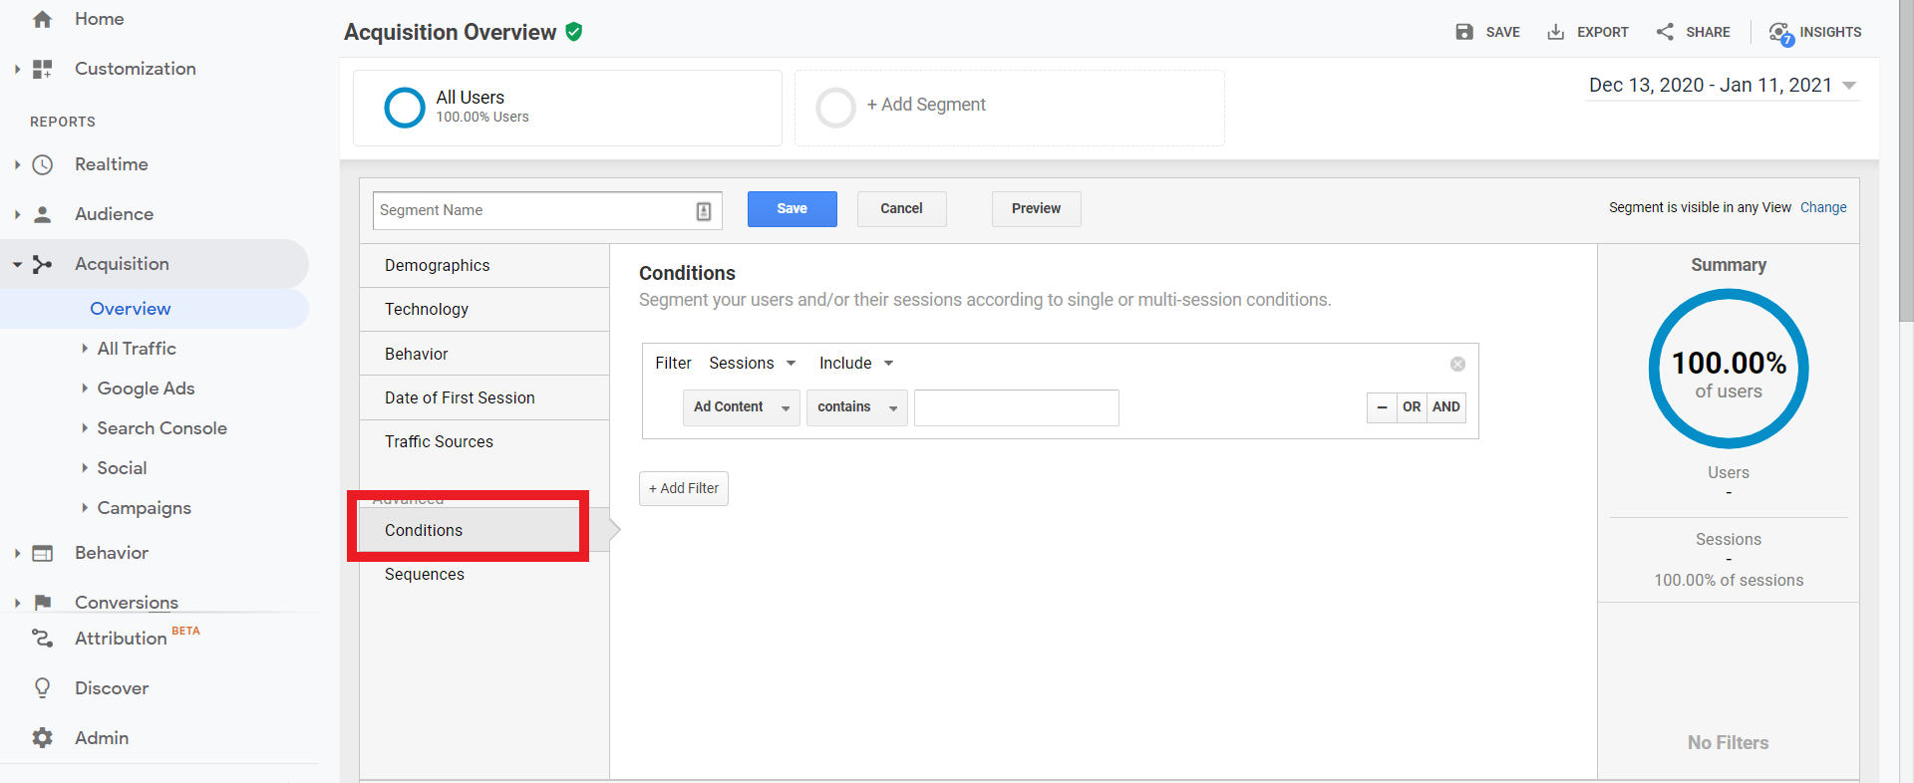This screenshot has width=1914, height=783.
Task: Expand the Campaigns submenu
Action: [85, 508]
